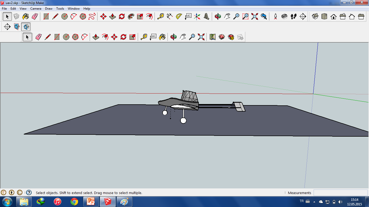The height and width of the screenshot is (207, 369).
Task: Click the TR language indicator
Action: (302, 201)
